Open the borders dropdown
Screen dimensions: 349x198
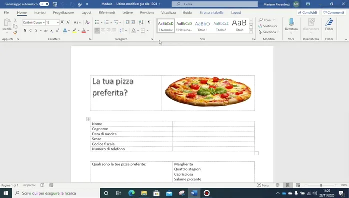147,30
